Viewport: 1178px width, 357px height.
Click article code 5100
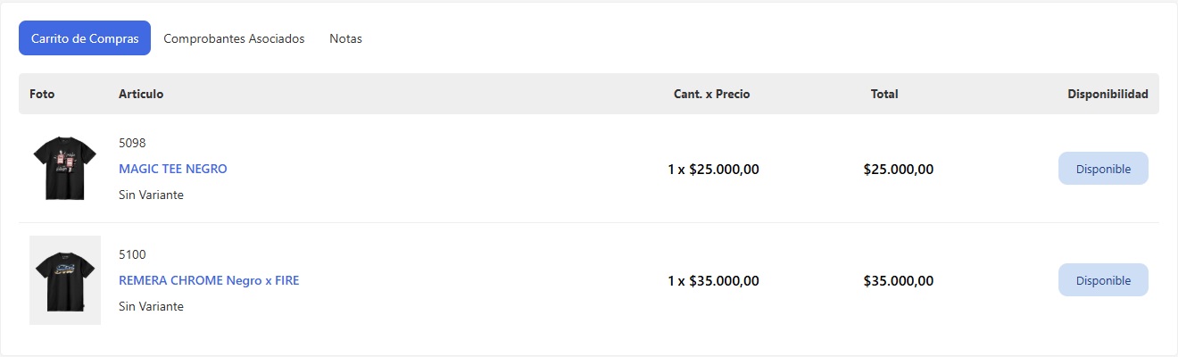point(132,254)
